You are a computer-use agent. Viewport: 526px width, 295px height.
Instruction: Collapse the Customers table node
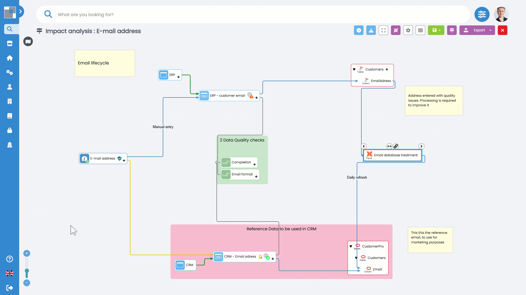(x=354, y=69)
